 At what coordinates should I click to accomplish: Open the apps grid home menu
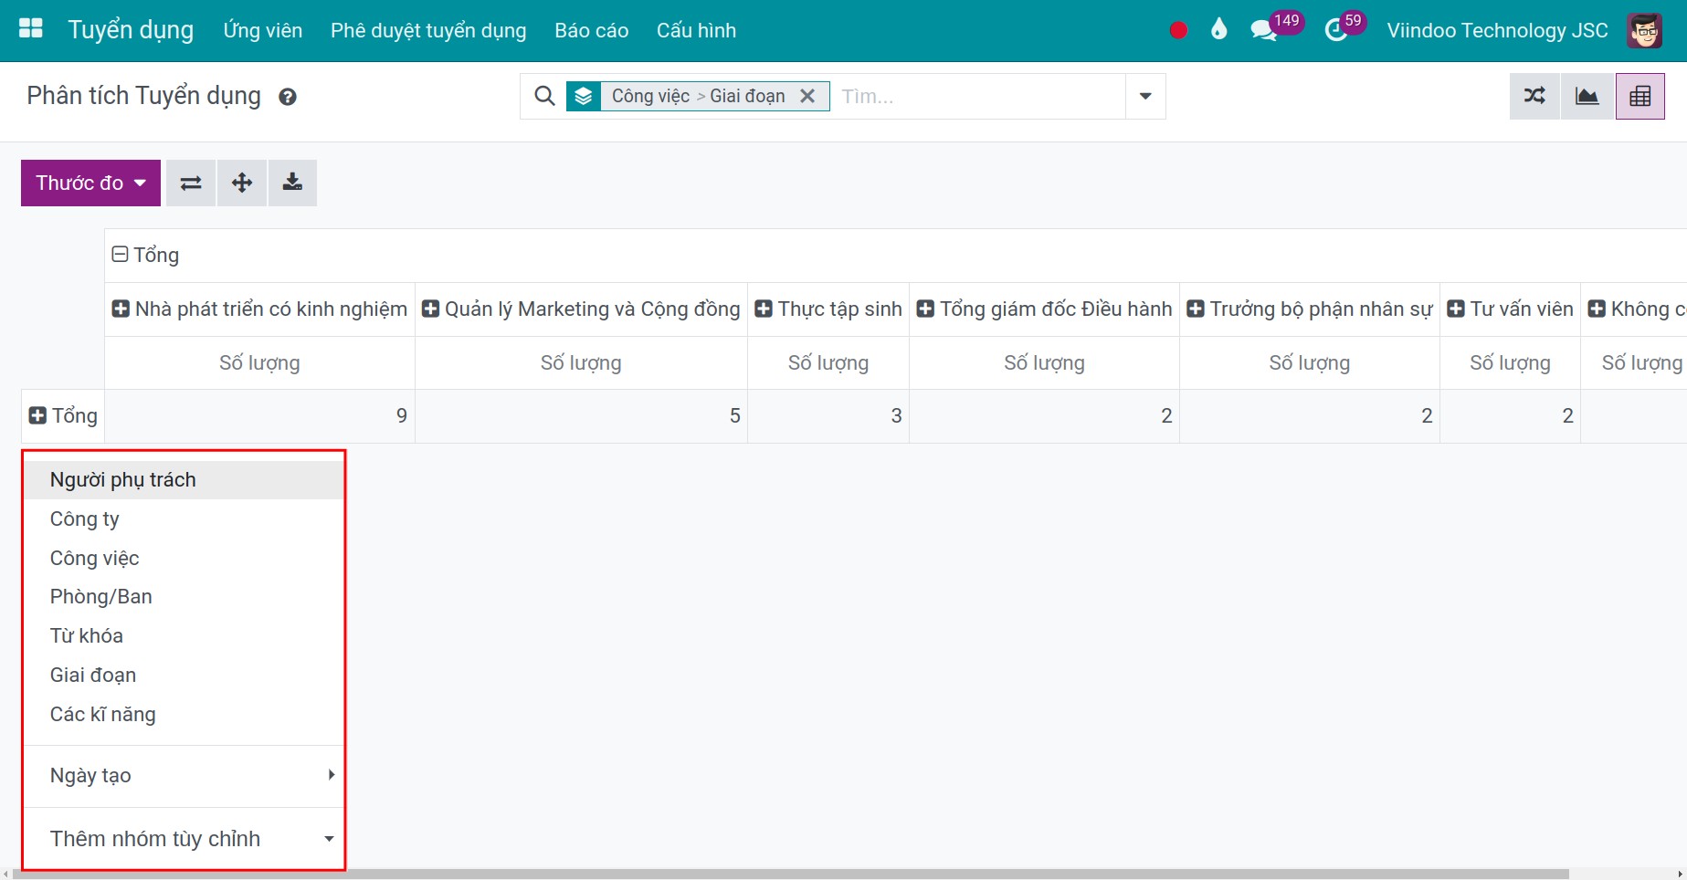31,29
